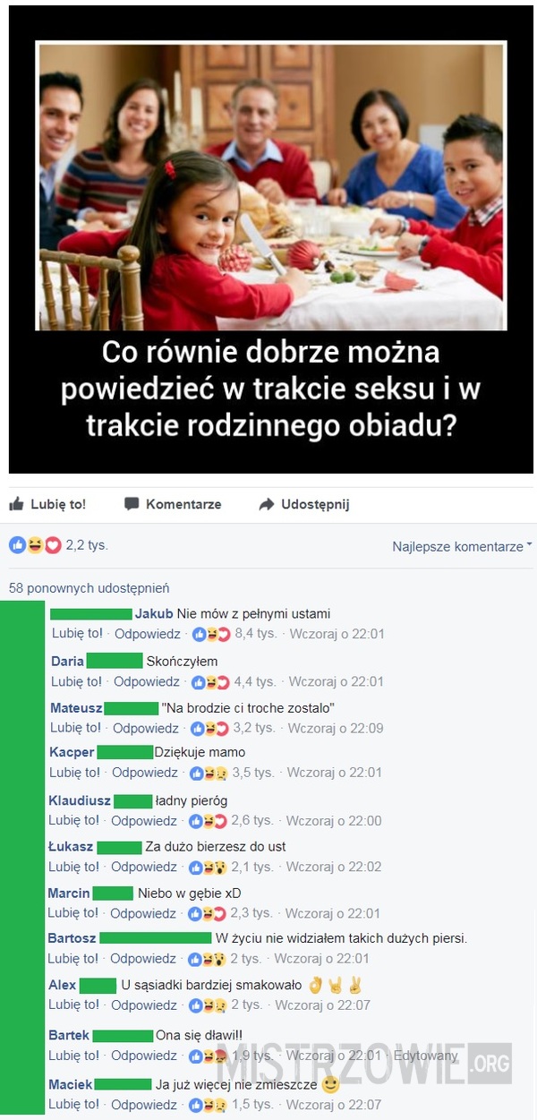Reply to Mateusz's comment via Odpowiedz
The width and height of the screenshot is (537, 1120).
point(144,728)
